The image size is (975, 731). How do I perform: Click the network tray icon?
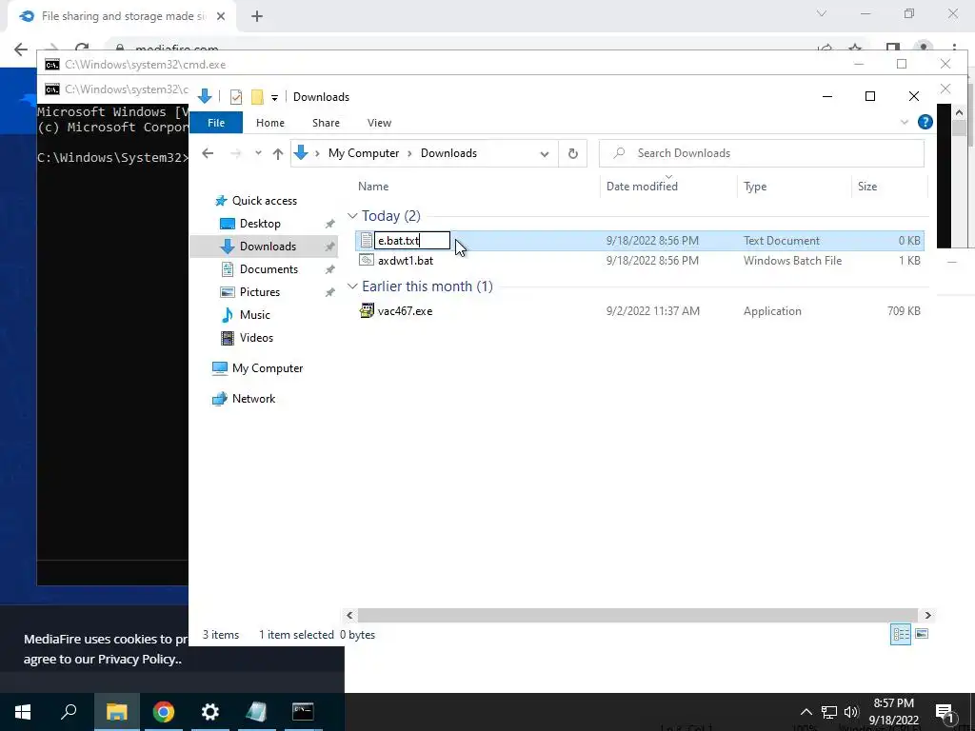tap(829, 712)
